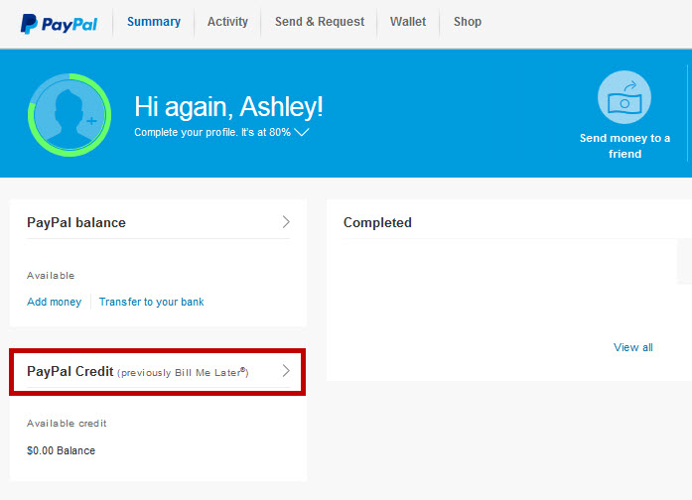Click the Hi again, Ashley! greeting
Image resolution: width=692 pixels, height=500 pixels.
[x=228, y=107]
